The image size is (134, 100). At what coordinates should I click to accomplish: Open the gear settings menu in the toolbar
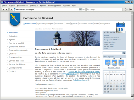pyautogui.click(x=130, y=9)
